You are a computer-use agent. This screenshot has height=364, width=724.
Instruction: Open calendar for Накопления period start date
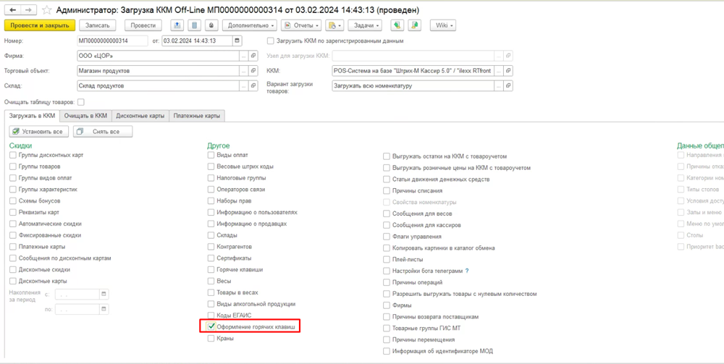104,294
